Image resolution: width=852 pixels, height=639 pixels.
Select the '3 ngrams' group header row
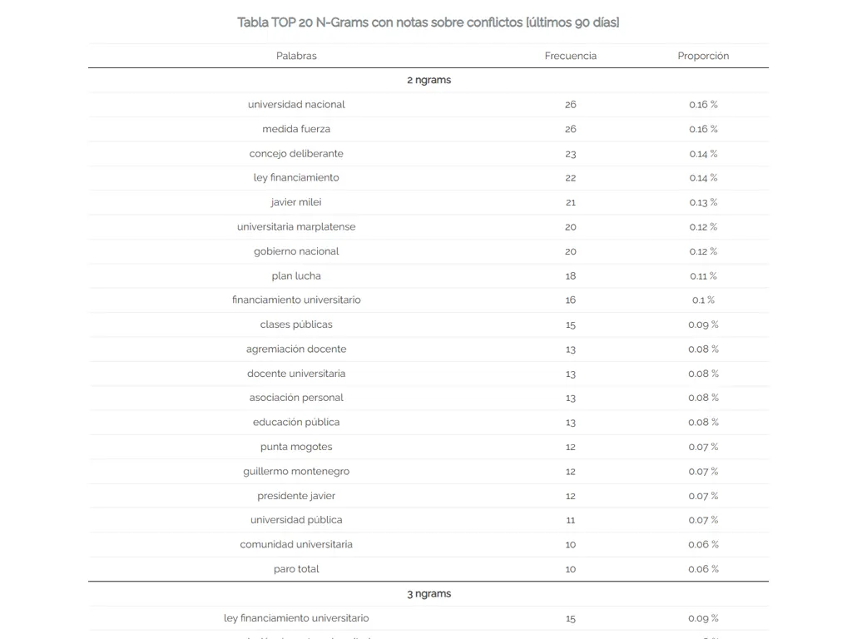click(428, 594)
